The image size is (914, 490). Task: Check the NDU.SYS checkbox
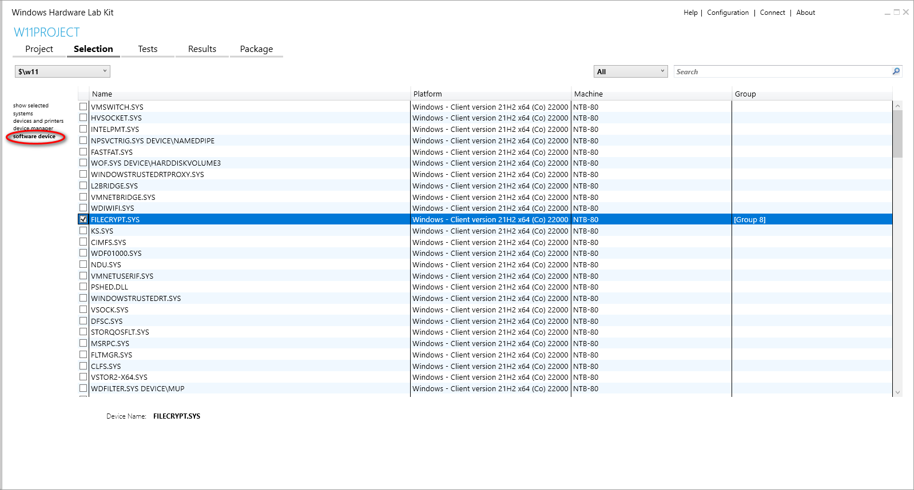84,264
